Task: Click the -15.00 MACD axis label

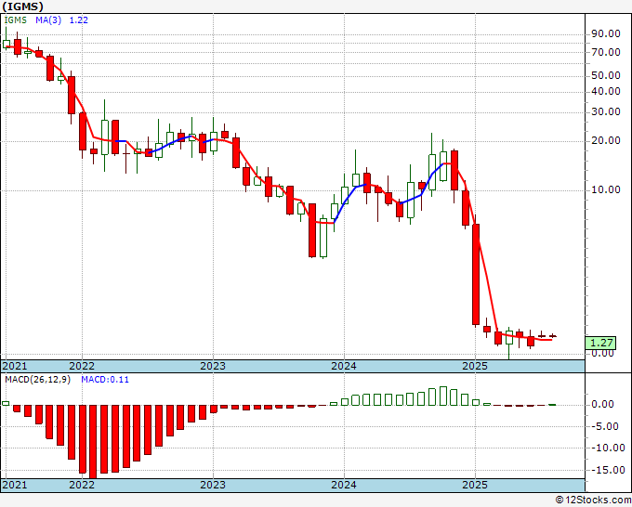Action: (x=606, y=470)
